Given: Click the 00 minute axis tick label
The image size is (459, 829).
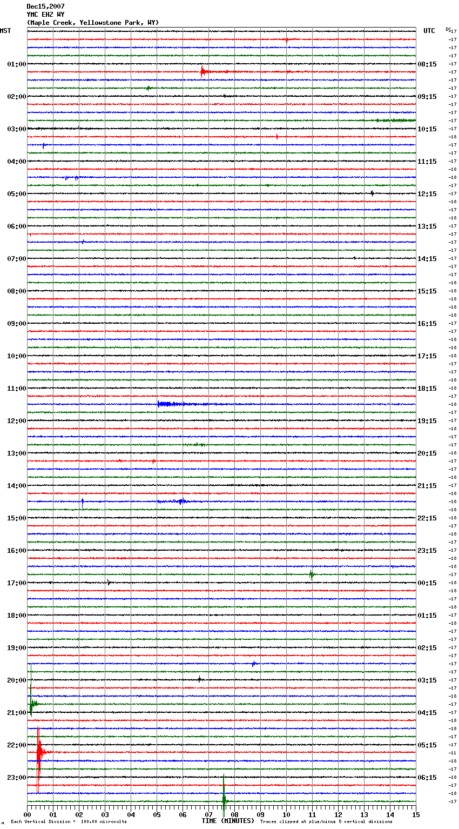Looking at the screenshot, I should pyautogui.click(x=27, y=814).
